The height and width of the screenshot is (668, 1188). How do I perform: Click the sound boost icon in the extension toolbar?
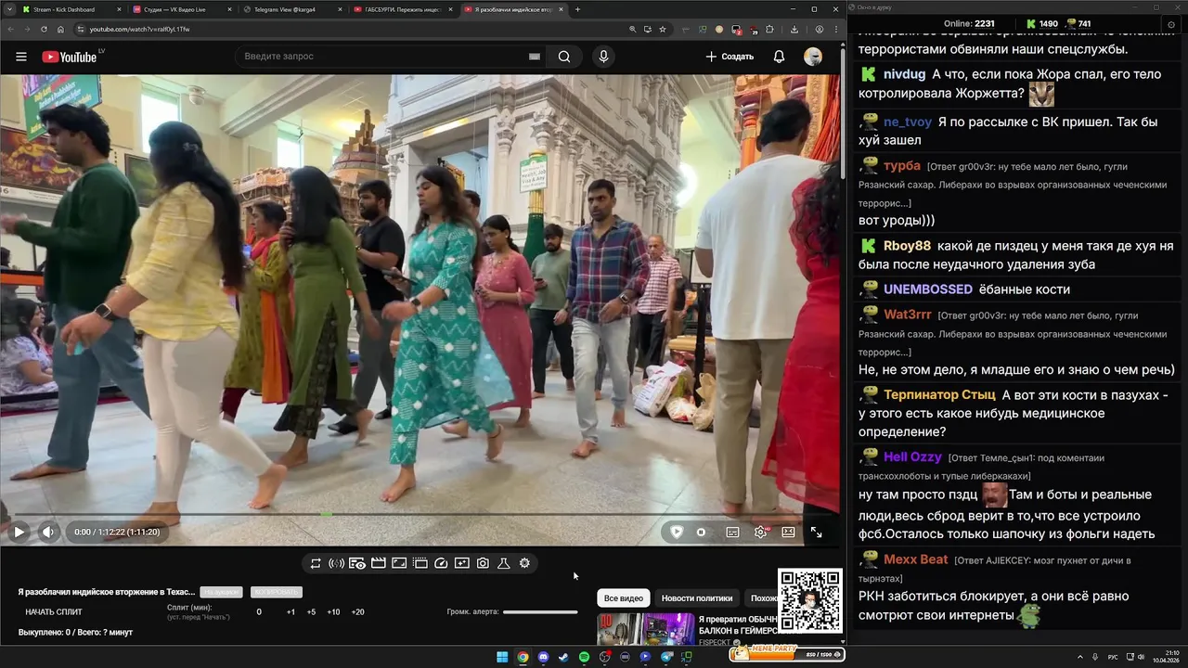(x=336, y=563)
